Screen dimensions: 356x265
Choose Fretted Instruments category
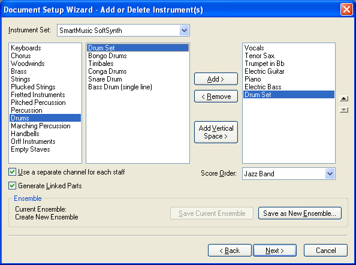pos(38,95)
